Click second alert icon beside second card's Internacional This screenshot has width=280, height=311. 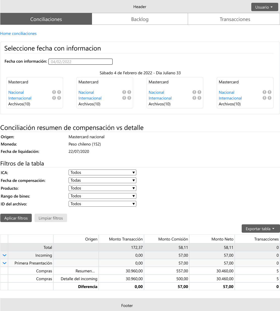click(129, 98)
